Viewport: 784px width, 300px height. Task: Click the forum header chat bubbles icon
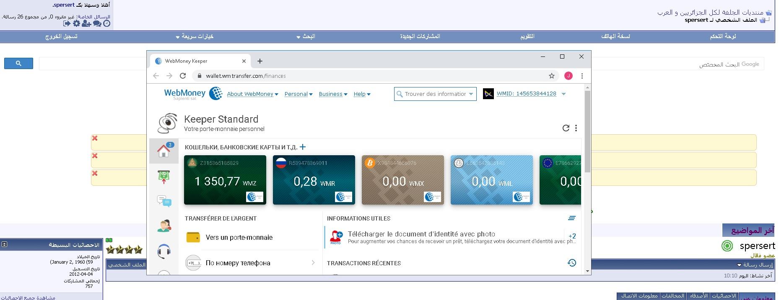(97, 23)
